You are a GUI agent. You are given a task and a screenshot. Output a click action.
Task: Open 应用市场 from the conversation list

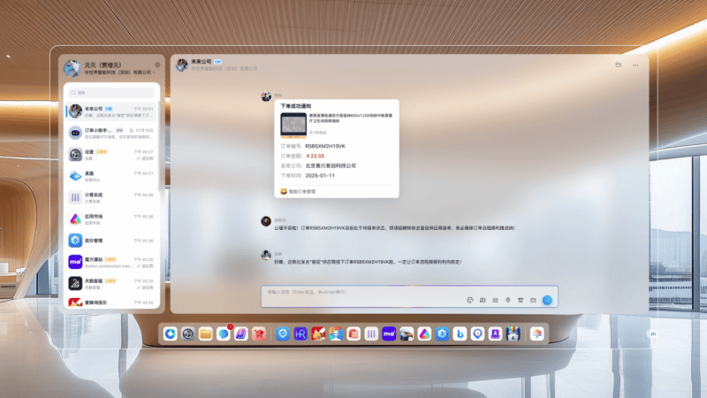coord(112,218)
